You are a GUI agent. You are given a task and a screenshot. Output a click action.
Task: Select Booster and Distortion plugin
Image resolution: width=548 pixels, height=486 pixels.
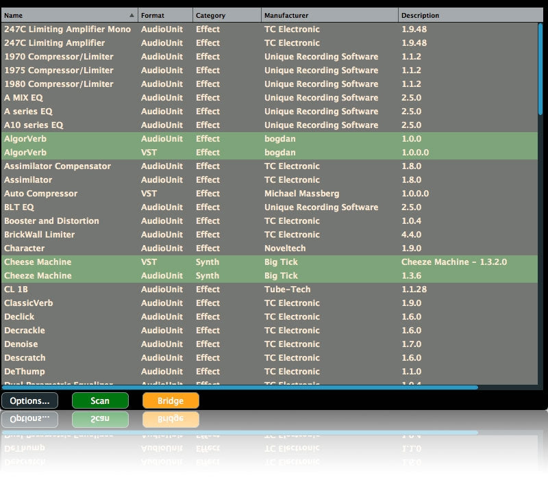pos(269,220)
